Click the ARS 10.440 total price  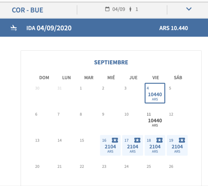174,28
